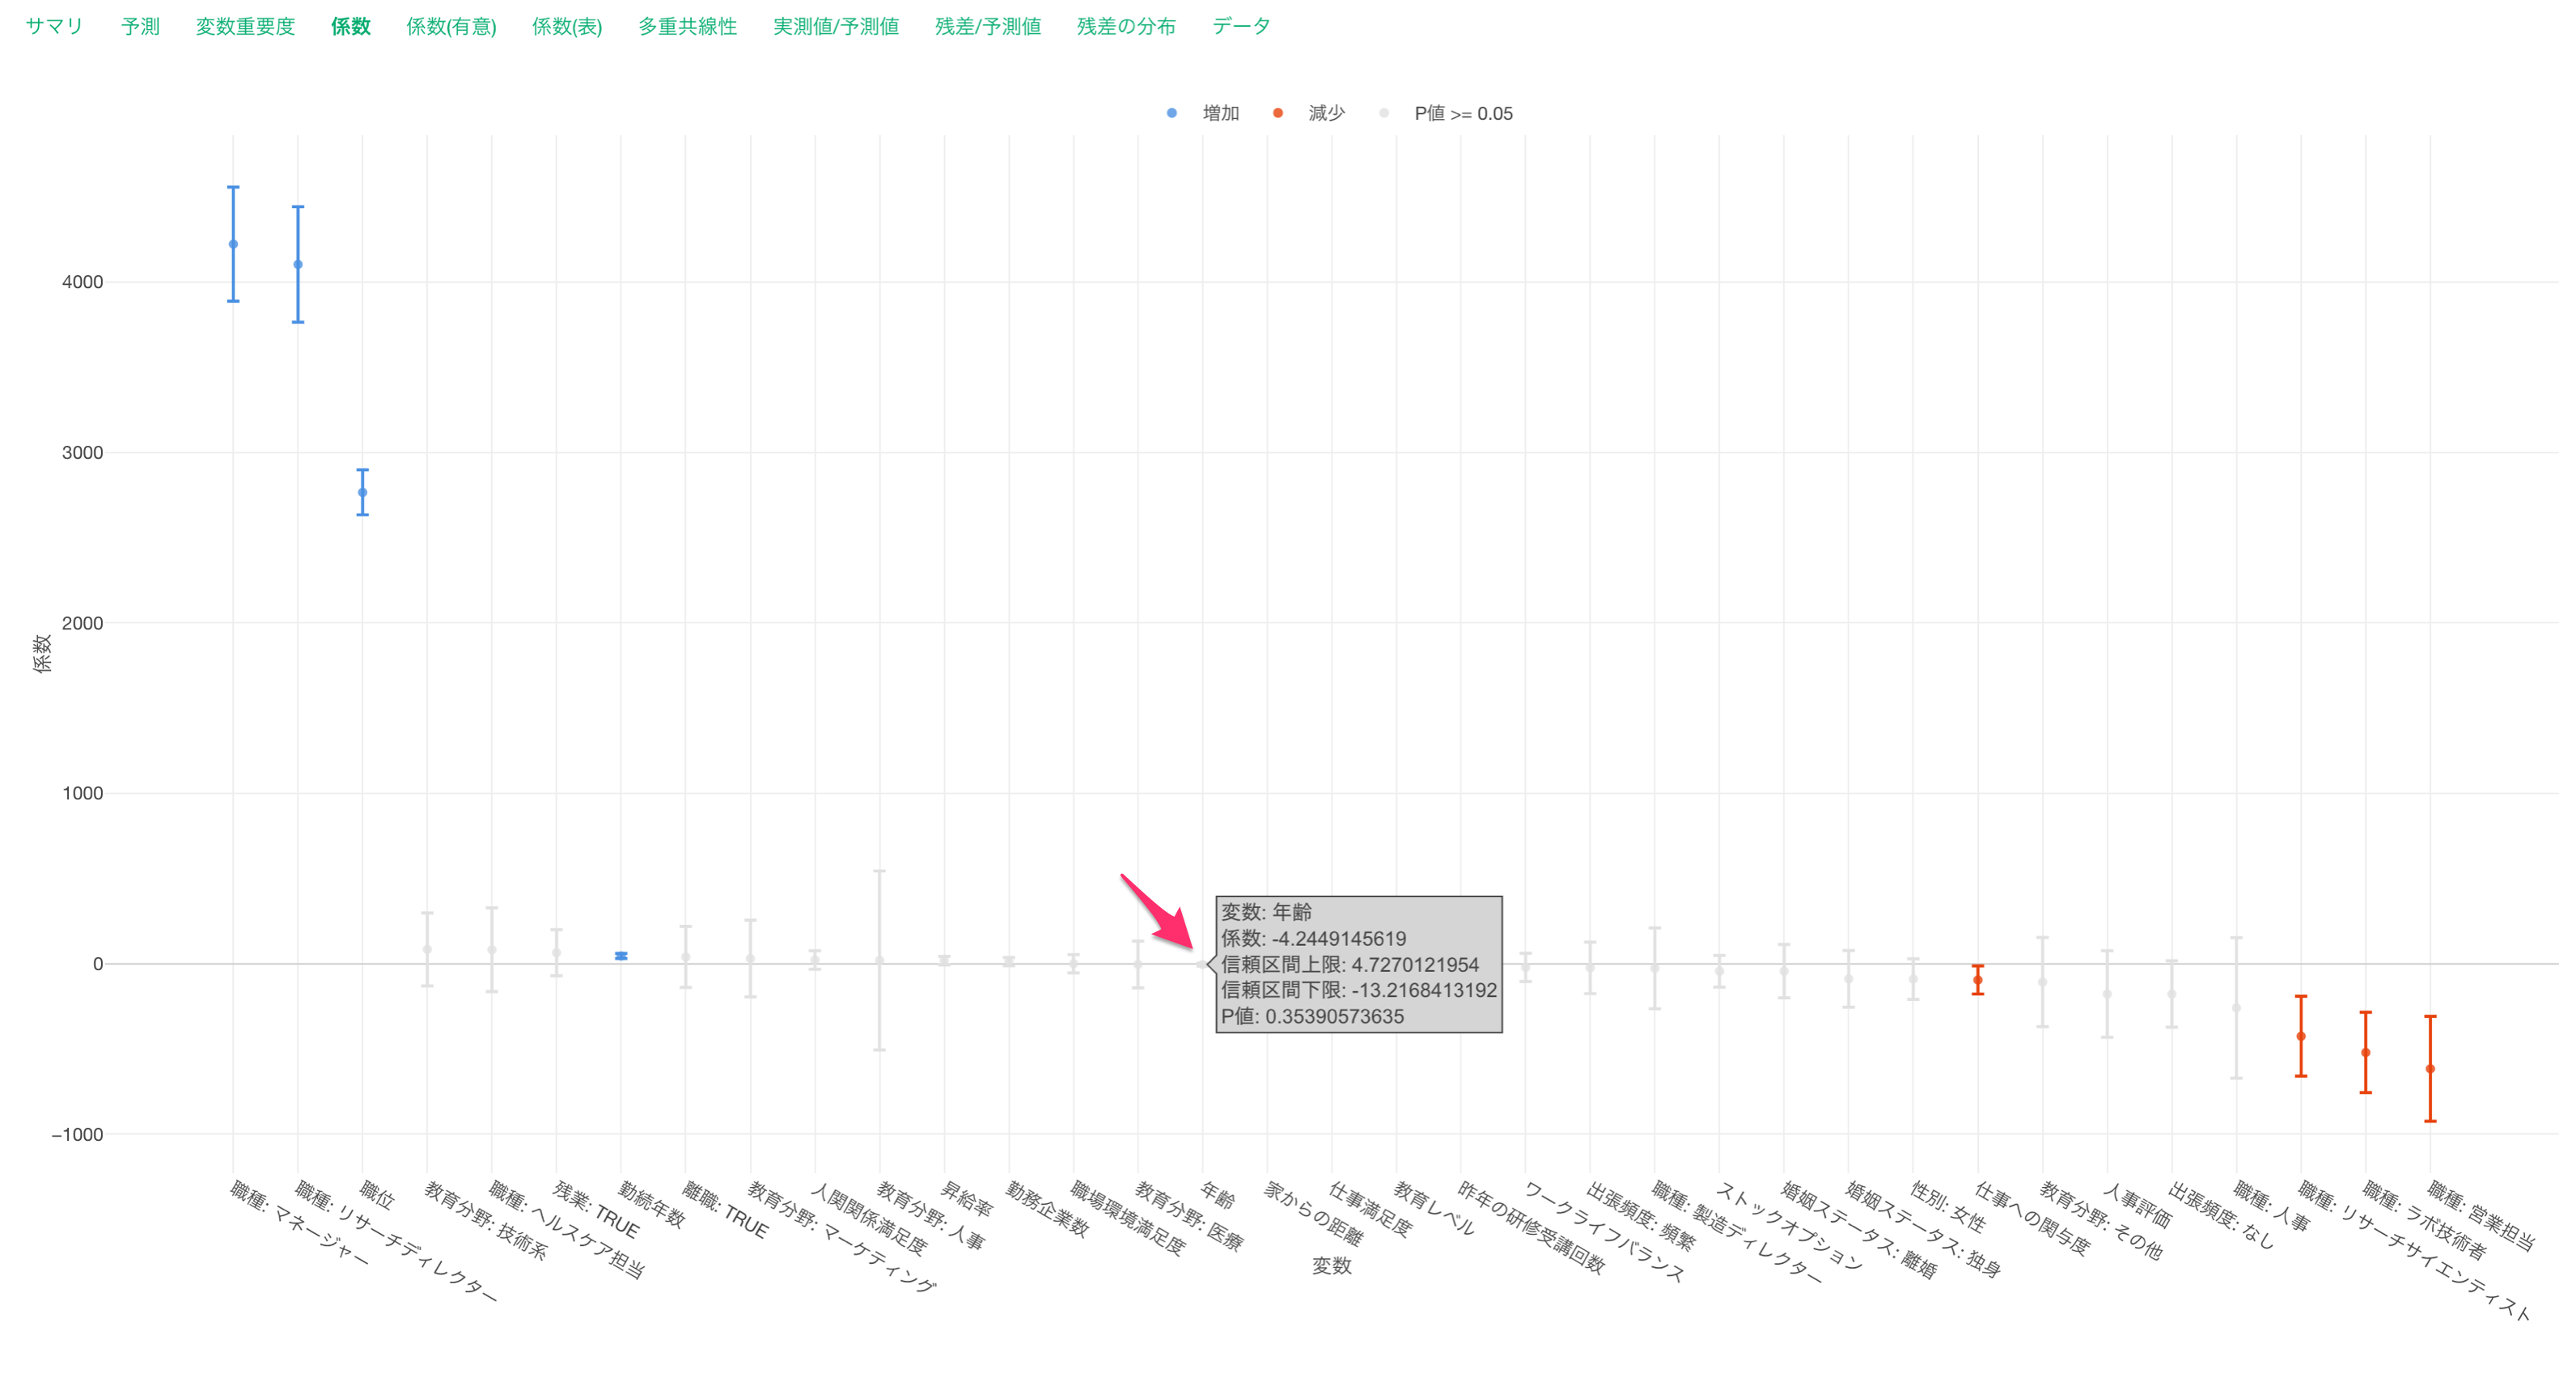The image size is (2576, 1382).
Task: Go to the 多重共線性 tab
Action: [687, 26]
